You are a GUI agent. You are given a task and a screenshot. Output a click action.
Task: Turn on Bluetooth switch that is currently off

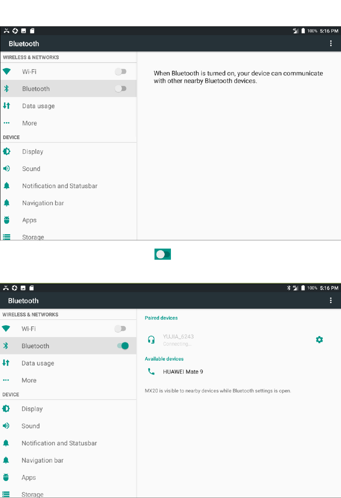click(121, 88)
